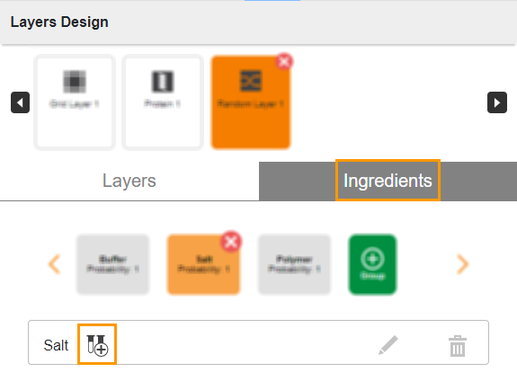Select the Grid Layer 1 card
This screenshot has height=390, width=517.
click(x=75, y=102)
